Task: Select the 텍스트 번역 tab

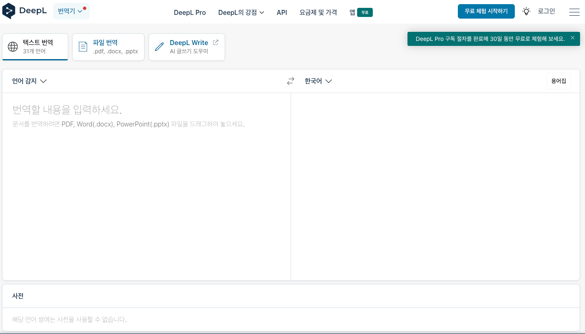Action: coord(35,47)
